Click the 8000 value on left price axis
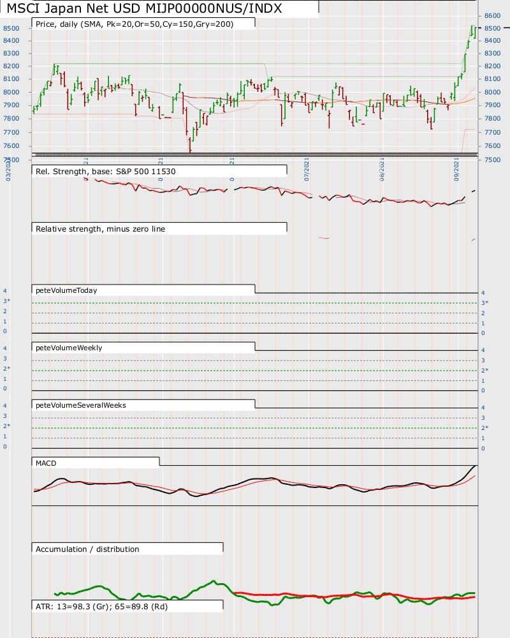The image size is (510, 638). [x=11, y=92]
